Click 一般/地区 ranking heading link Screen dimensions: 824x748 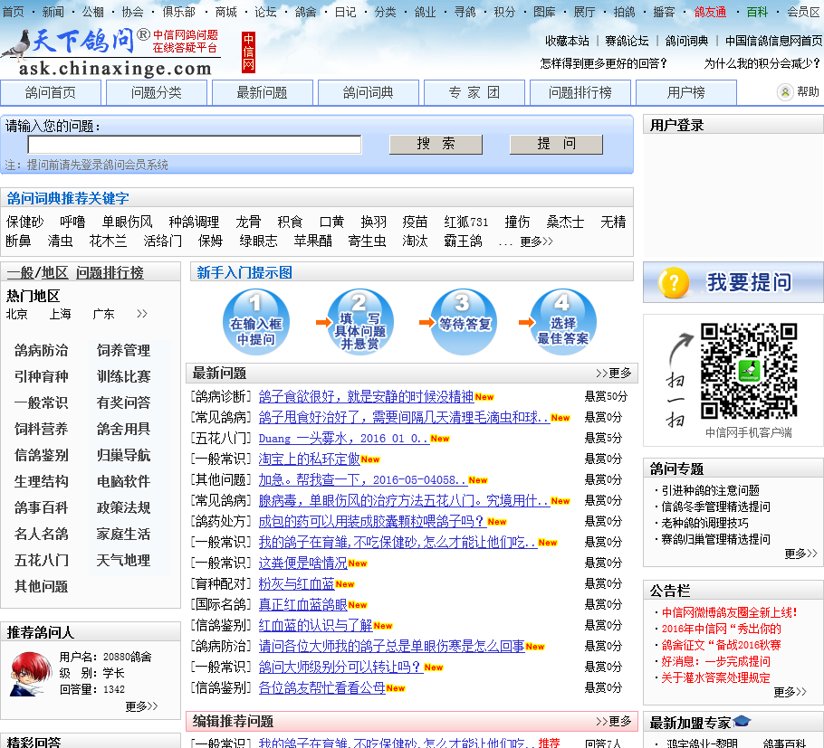[x=37, y=273]
